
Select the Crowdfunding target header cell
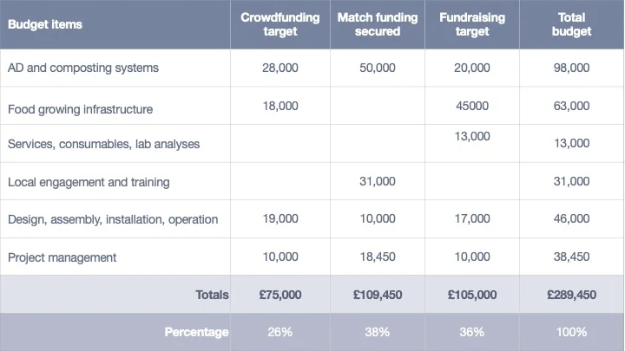click(x=280, y=24)
